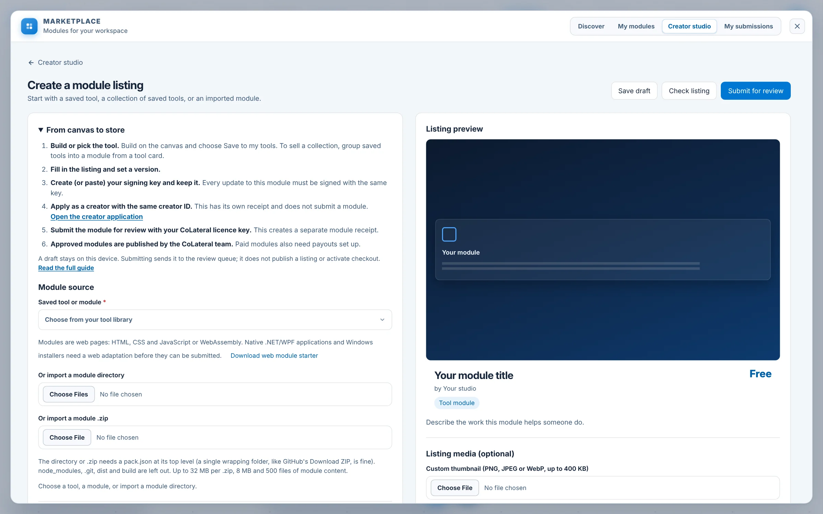Choose File for the custom thumbnail

tap(455, 488)
